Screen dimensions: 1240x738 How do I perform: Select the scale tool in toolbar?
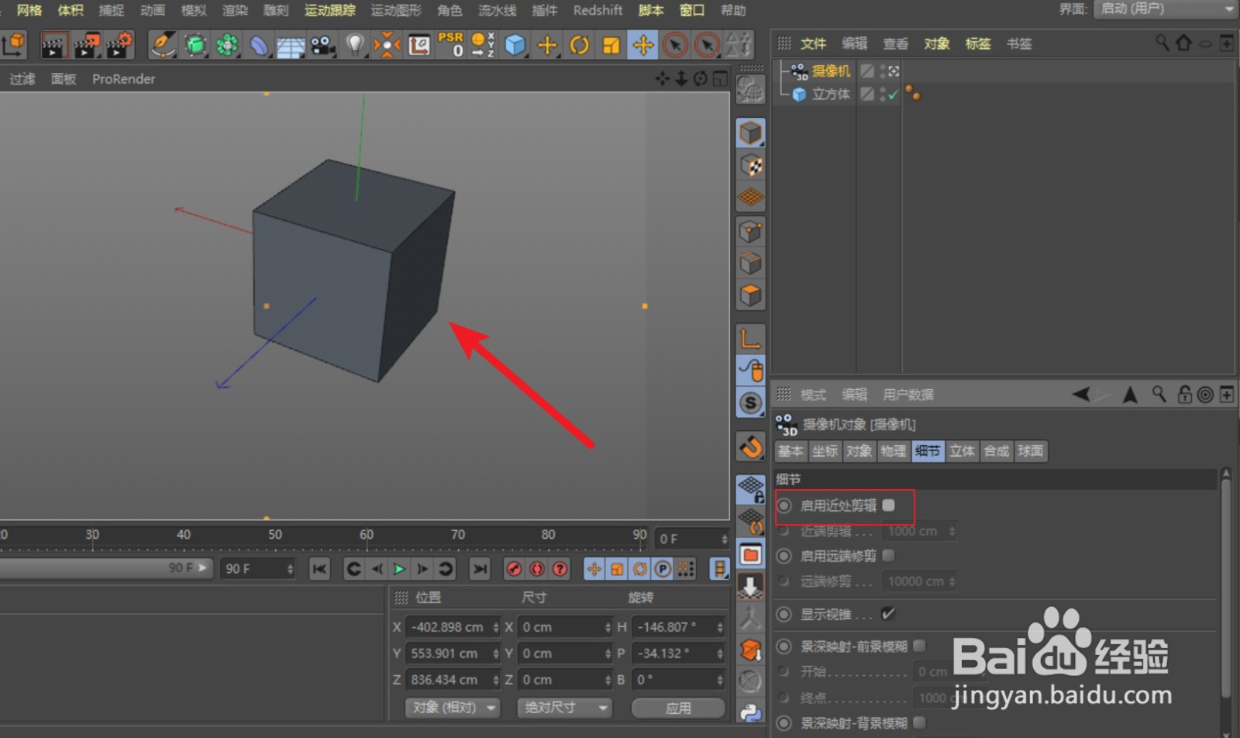point(611,45)
